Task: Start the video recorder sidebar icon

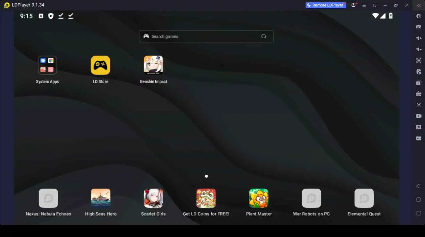Action: pos(419,116)
